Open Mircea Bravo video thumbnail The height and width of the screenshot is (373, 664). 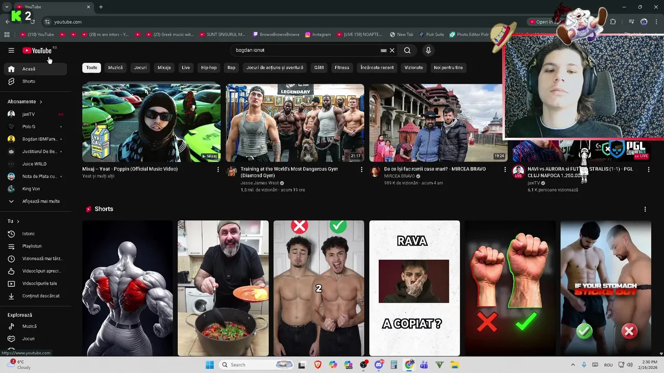[436, 123]
